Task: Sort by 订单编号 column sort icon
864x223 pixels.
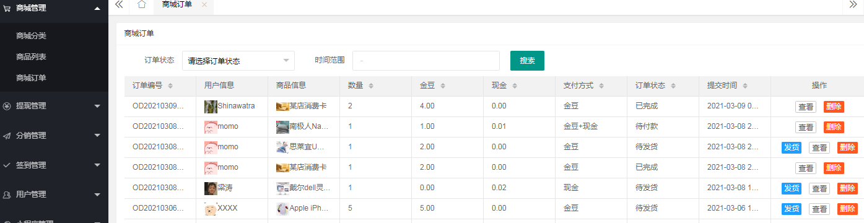Action: [x=170, y=85]
